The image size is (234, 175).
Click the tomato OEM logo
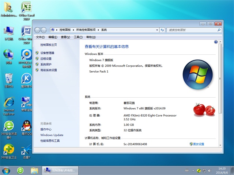coord(204,109)
